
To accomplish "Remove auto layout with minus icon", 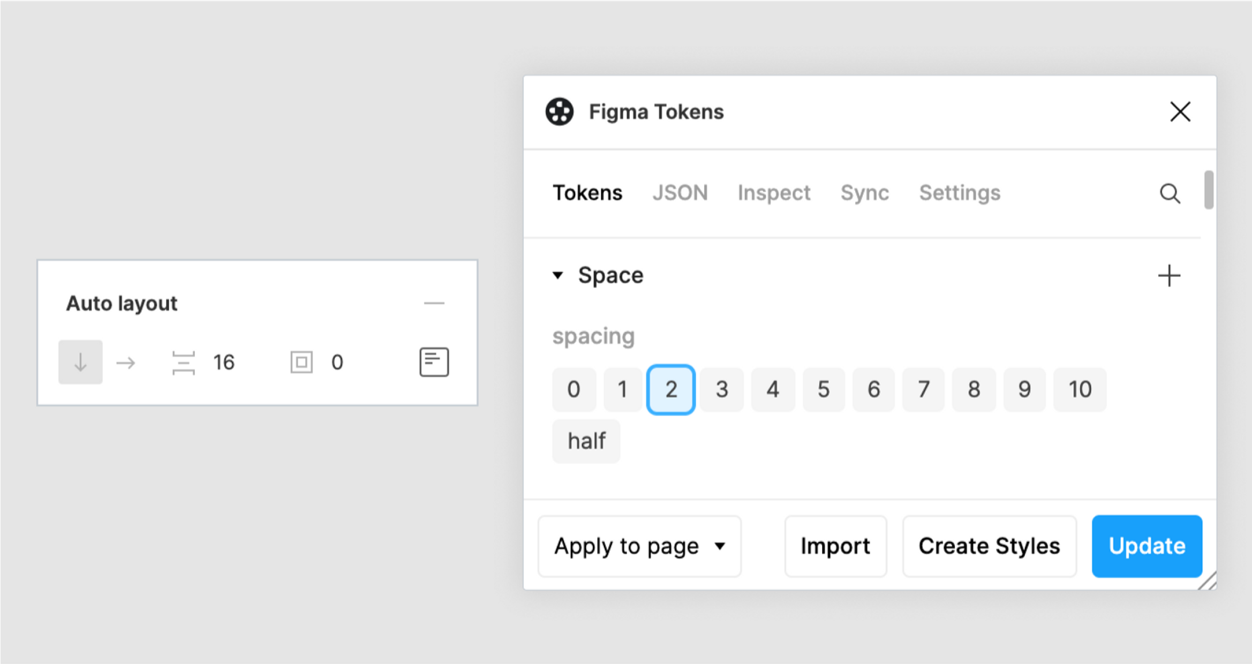I will tap(434, 304).
